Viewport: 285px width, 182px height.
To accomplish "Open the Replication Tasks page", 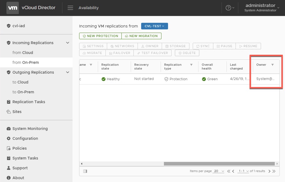I will [29, 102].
